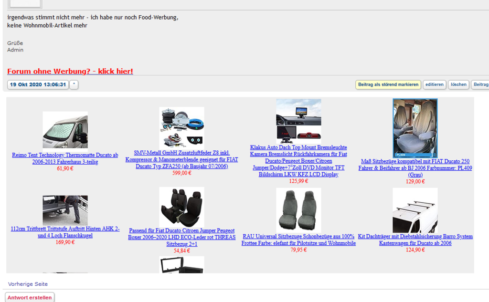Image resolution: width=489 pixels, height=302 pixels.
Task: Click the 169,90 € price text
Action: point(65,242)
